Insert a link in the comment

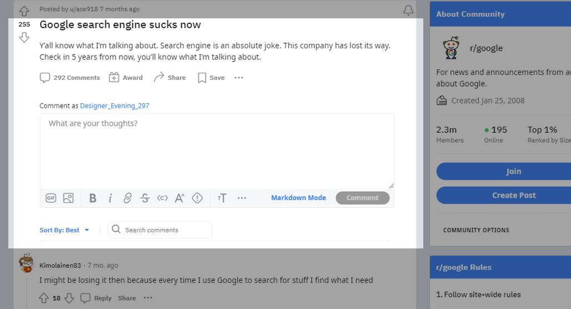click(127, 198)
